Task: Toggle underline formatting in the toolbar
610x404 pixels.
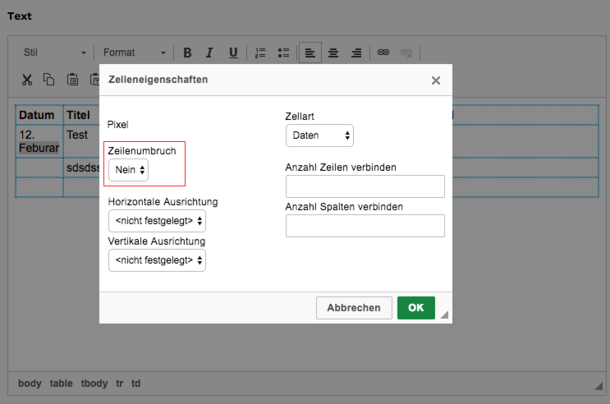Action: tap(233, 53)
